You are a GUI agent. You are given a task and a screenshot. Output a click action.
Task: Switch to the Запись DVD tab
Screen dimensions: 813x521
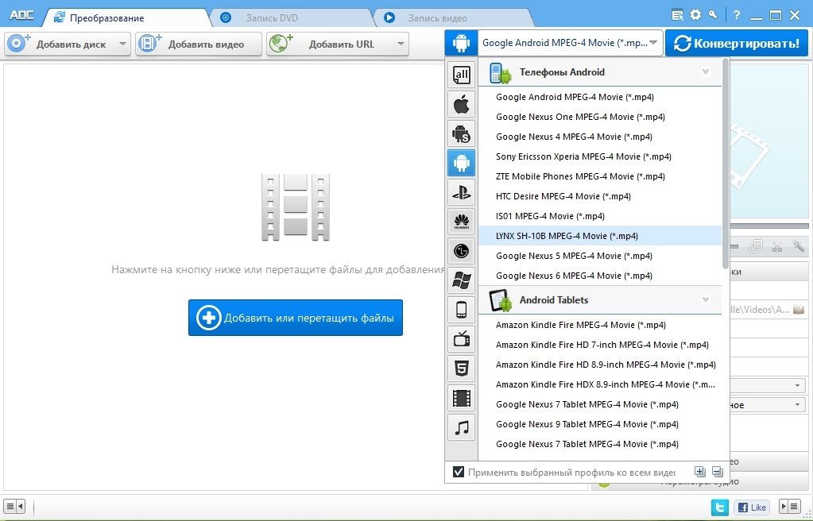[x=290, y=17]
